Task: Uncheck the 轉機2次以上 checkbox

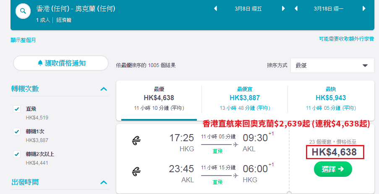Action: [17, 154]
